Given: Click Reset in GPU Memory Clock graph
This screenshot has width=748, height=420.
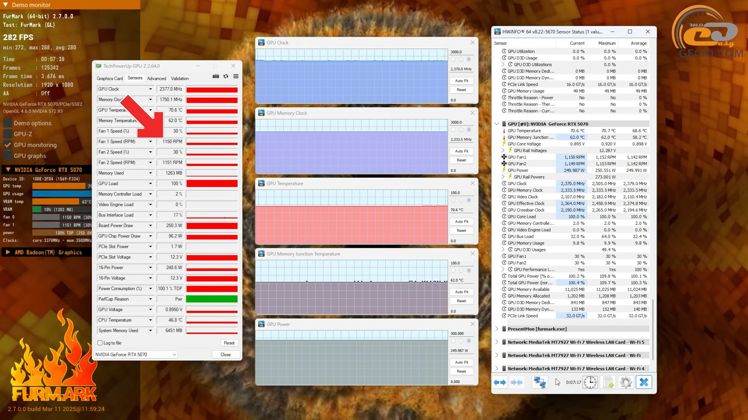Looking at the screenshot, I should pyautogui.click(x=462, y=160).
